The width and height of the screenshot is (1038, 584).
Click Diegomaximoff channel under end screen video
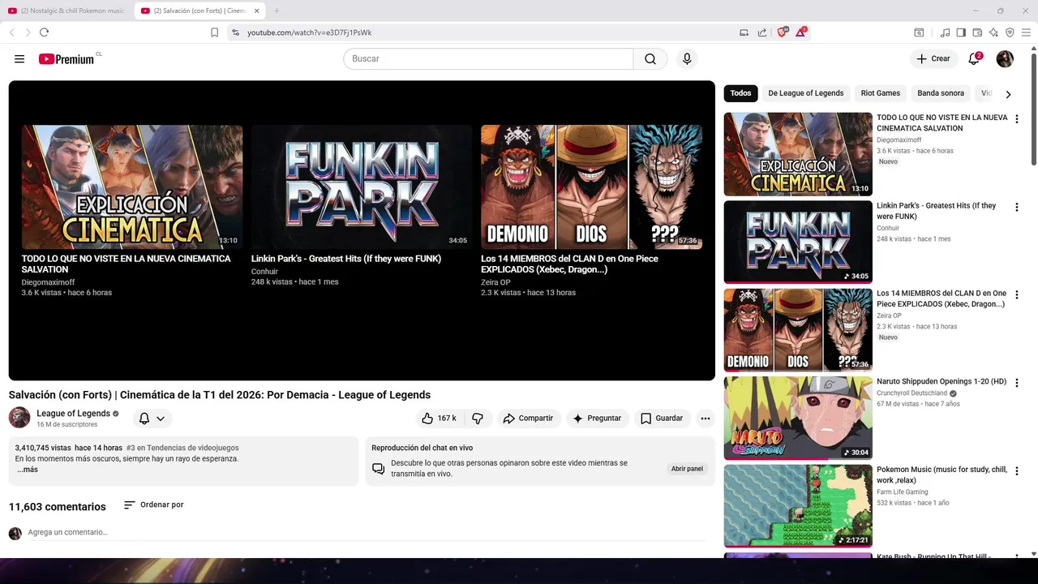click(x=48, y=282)
